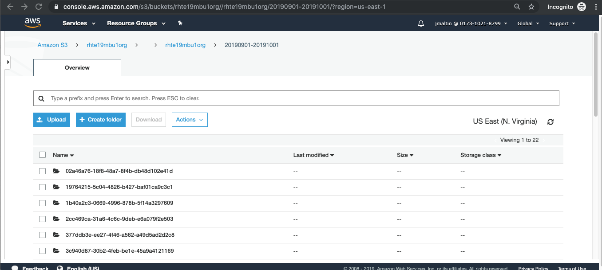The height and width of the screenshot is (270, 602).
Task: Sort by Storage class column
Action: pyautogui.click(x=481, y=155)
